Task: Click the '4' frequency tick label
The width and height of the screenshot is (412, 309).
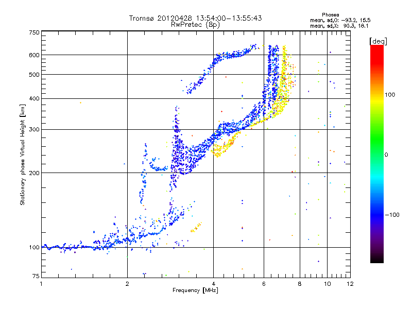Action: click(x=213, y=284)
